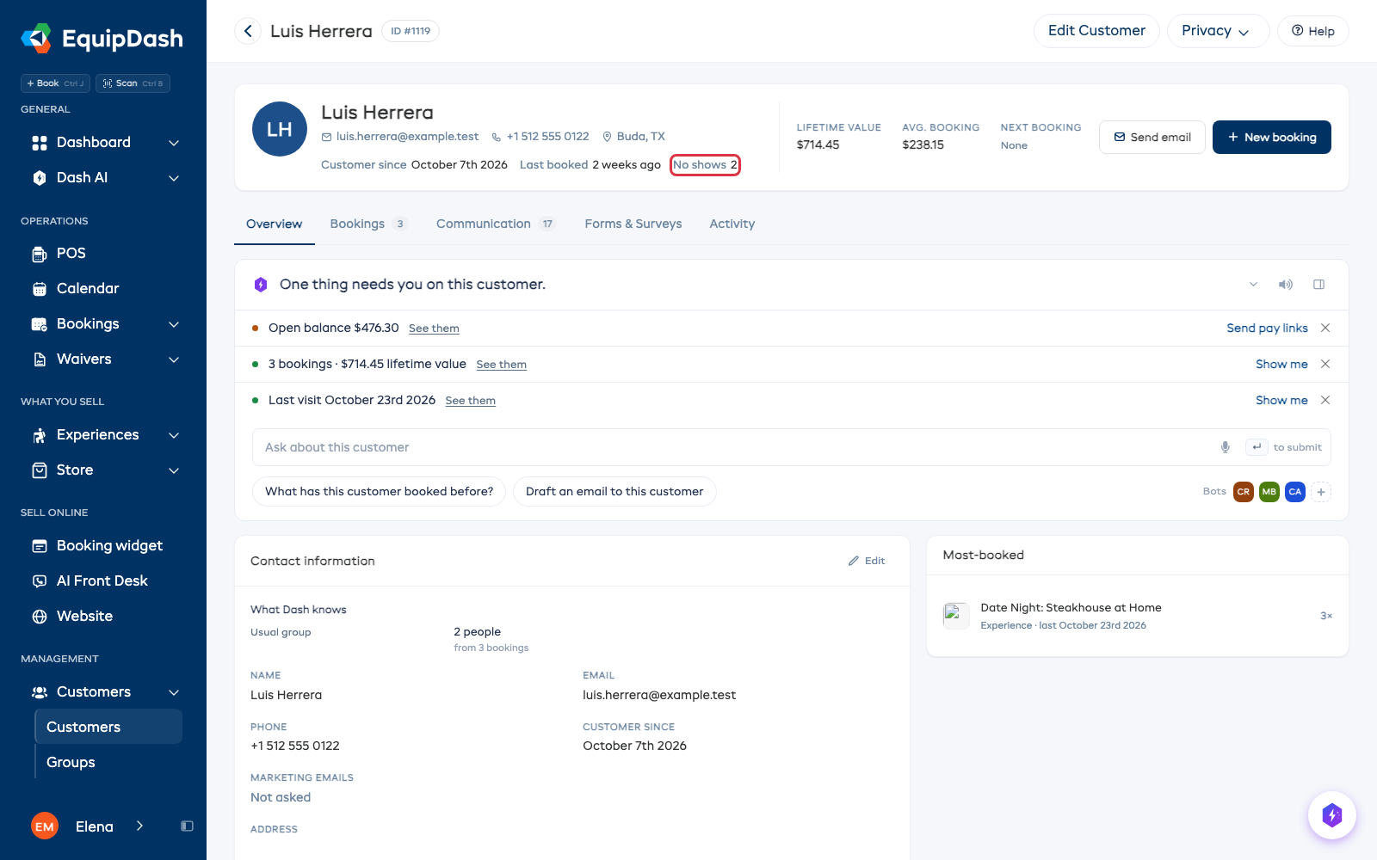Collapse the insights panel with the chevron
This screenshot has height=860, width=1377.
[1253, 285]
